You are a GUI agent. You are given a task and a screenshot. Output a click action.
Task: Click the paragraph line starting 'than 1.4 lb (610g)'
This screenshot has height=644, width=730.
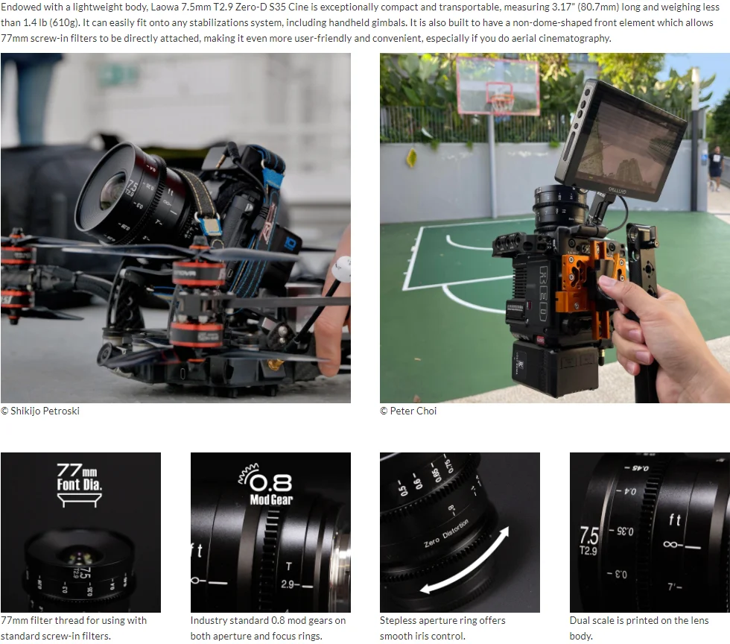click(x=357, y=23)
